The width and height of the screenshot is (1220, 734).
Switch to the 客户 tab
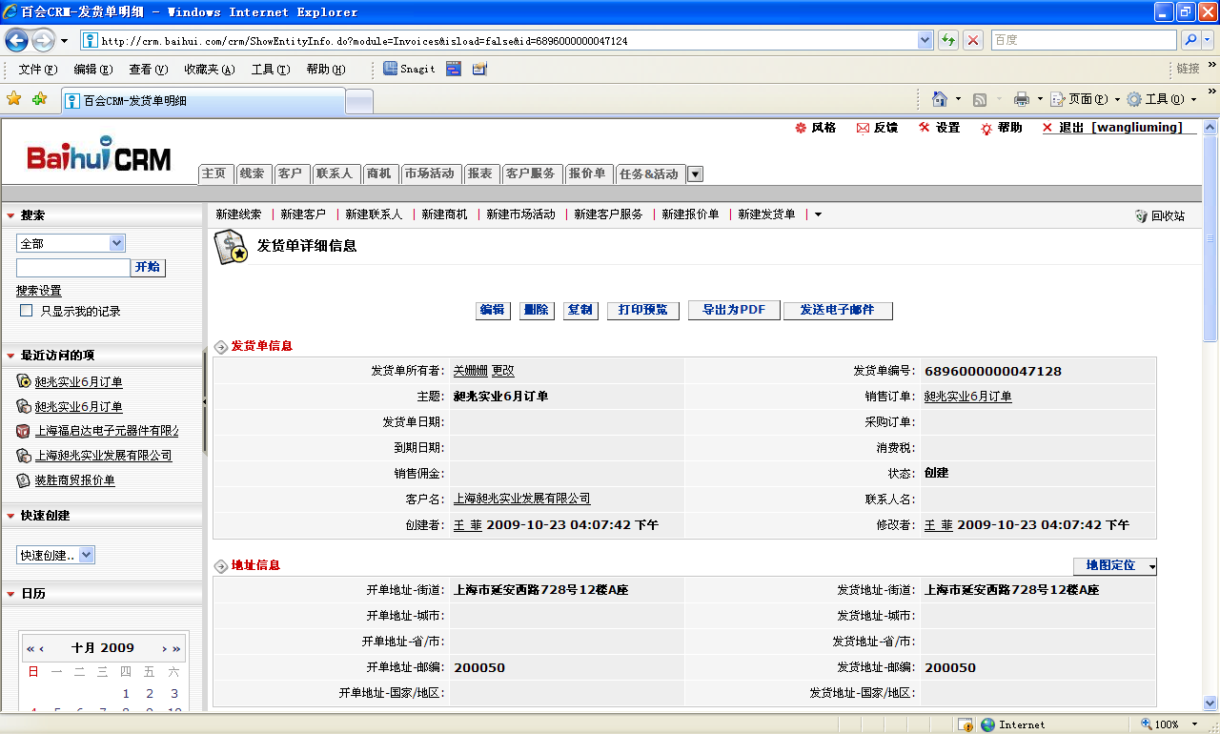click(290, 173)
